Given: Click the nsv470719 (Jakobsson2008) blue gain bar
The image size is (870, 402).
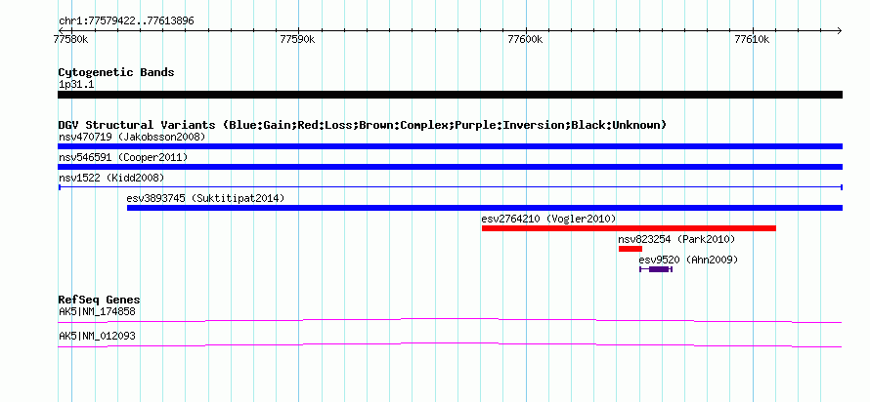Looking at the screenshot, I should click(x=450, y=146).
